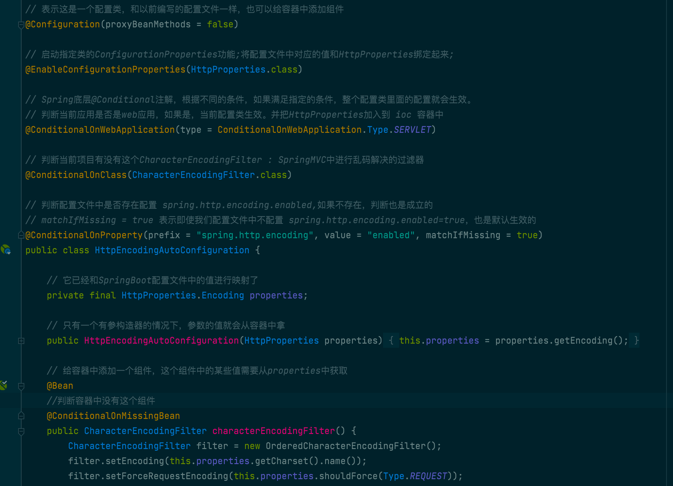Click the "@ConditionalOnMissingBean" annotation

click(113, 416)
